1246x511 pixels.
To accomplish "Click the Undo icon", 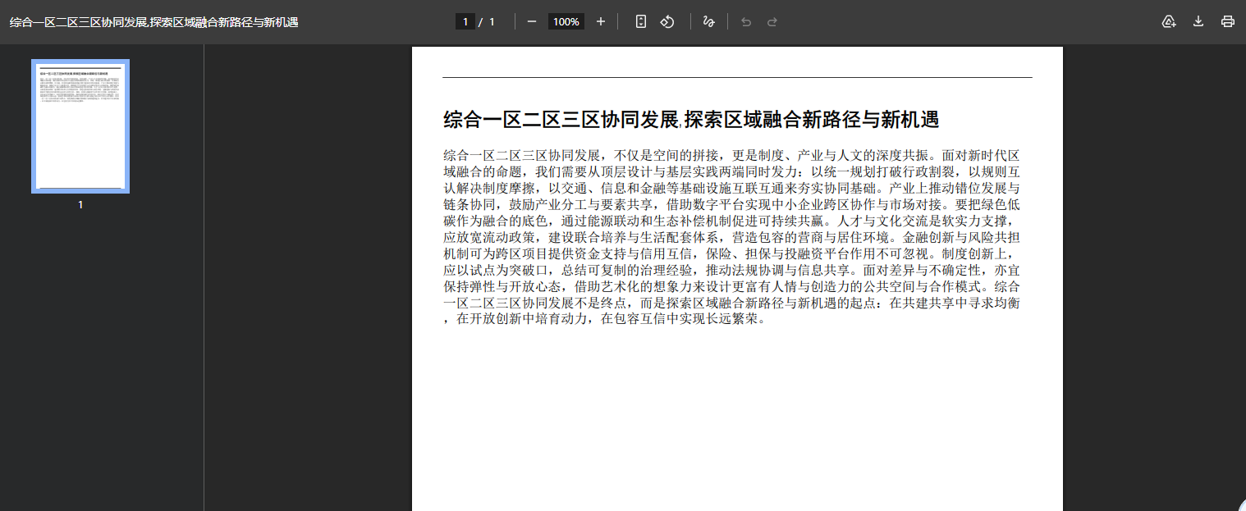I will click(x=745, y=21).
